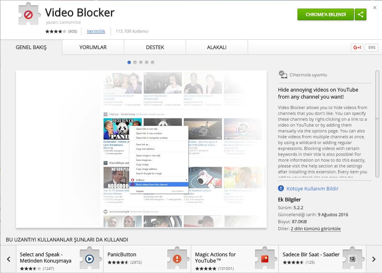
Task: Show next related extensions with right arrow
Action: [x=374, y=259]
